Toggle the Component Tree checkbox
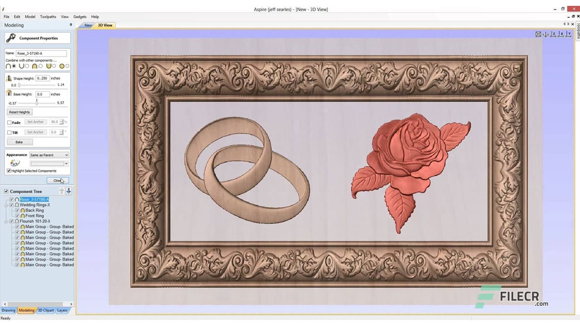580x326 pixels. point(6,191)
